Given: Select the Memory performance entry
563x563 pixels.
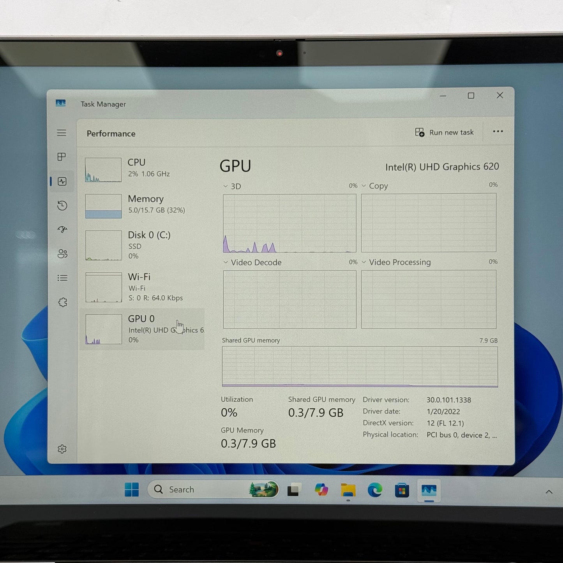Looking at the screenshot, I should pyautogui.click(x=142, y=206).
